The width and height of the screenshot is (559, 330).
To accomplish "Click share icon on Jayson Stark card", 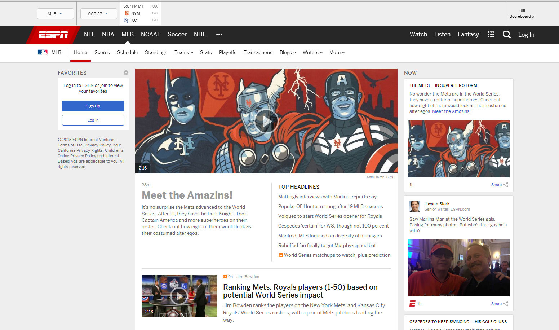I will point(506,304).
